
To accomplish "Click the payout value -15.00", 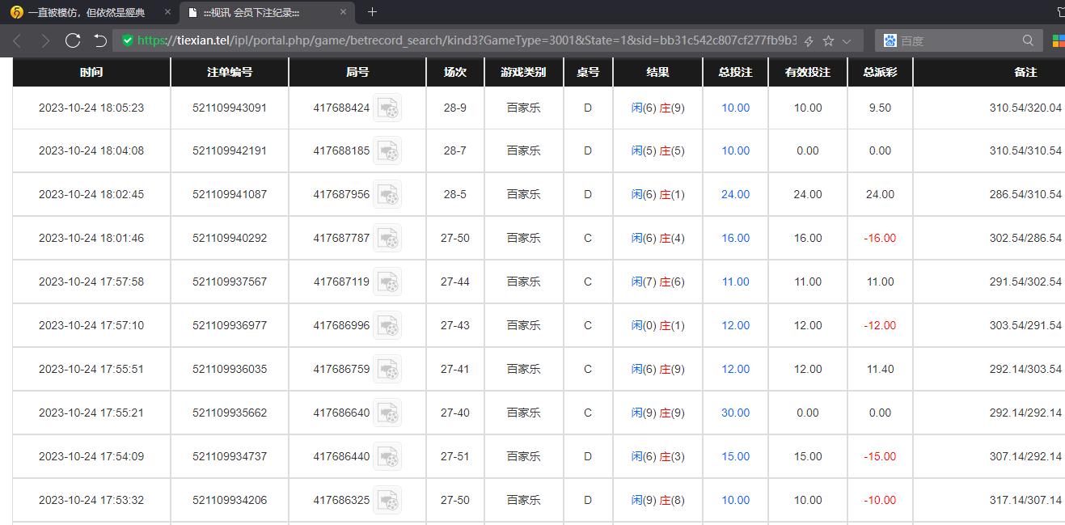I will coord(880,456).
